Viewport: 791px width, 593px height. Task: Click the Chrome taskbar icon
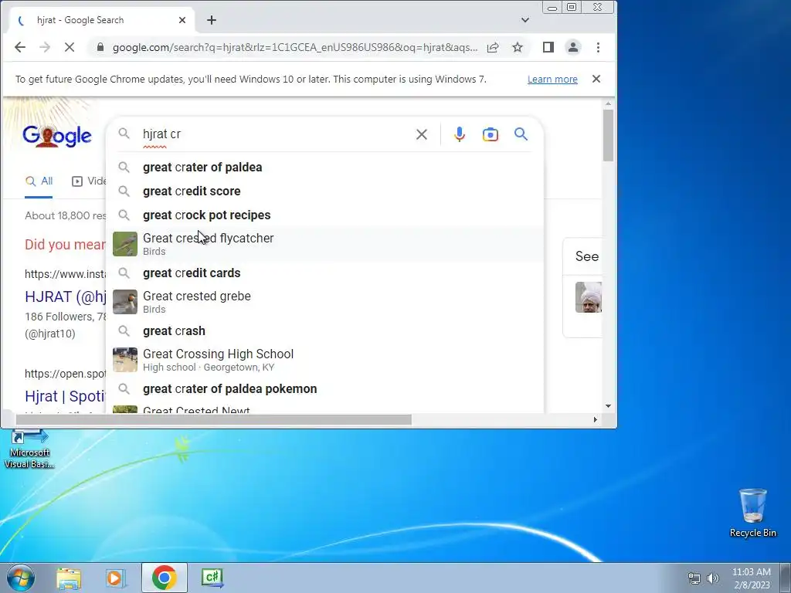[164, 578]
